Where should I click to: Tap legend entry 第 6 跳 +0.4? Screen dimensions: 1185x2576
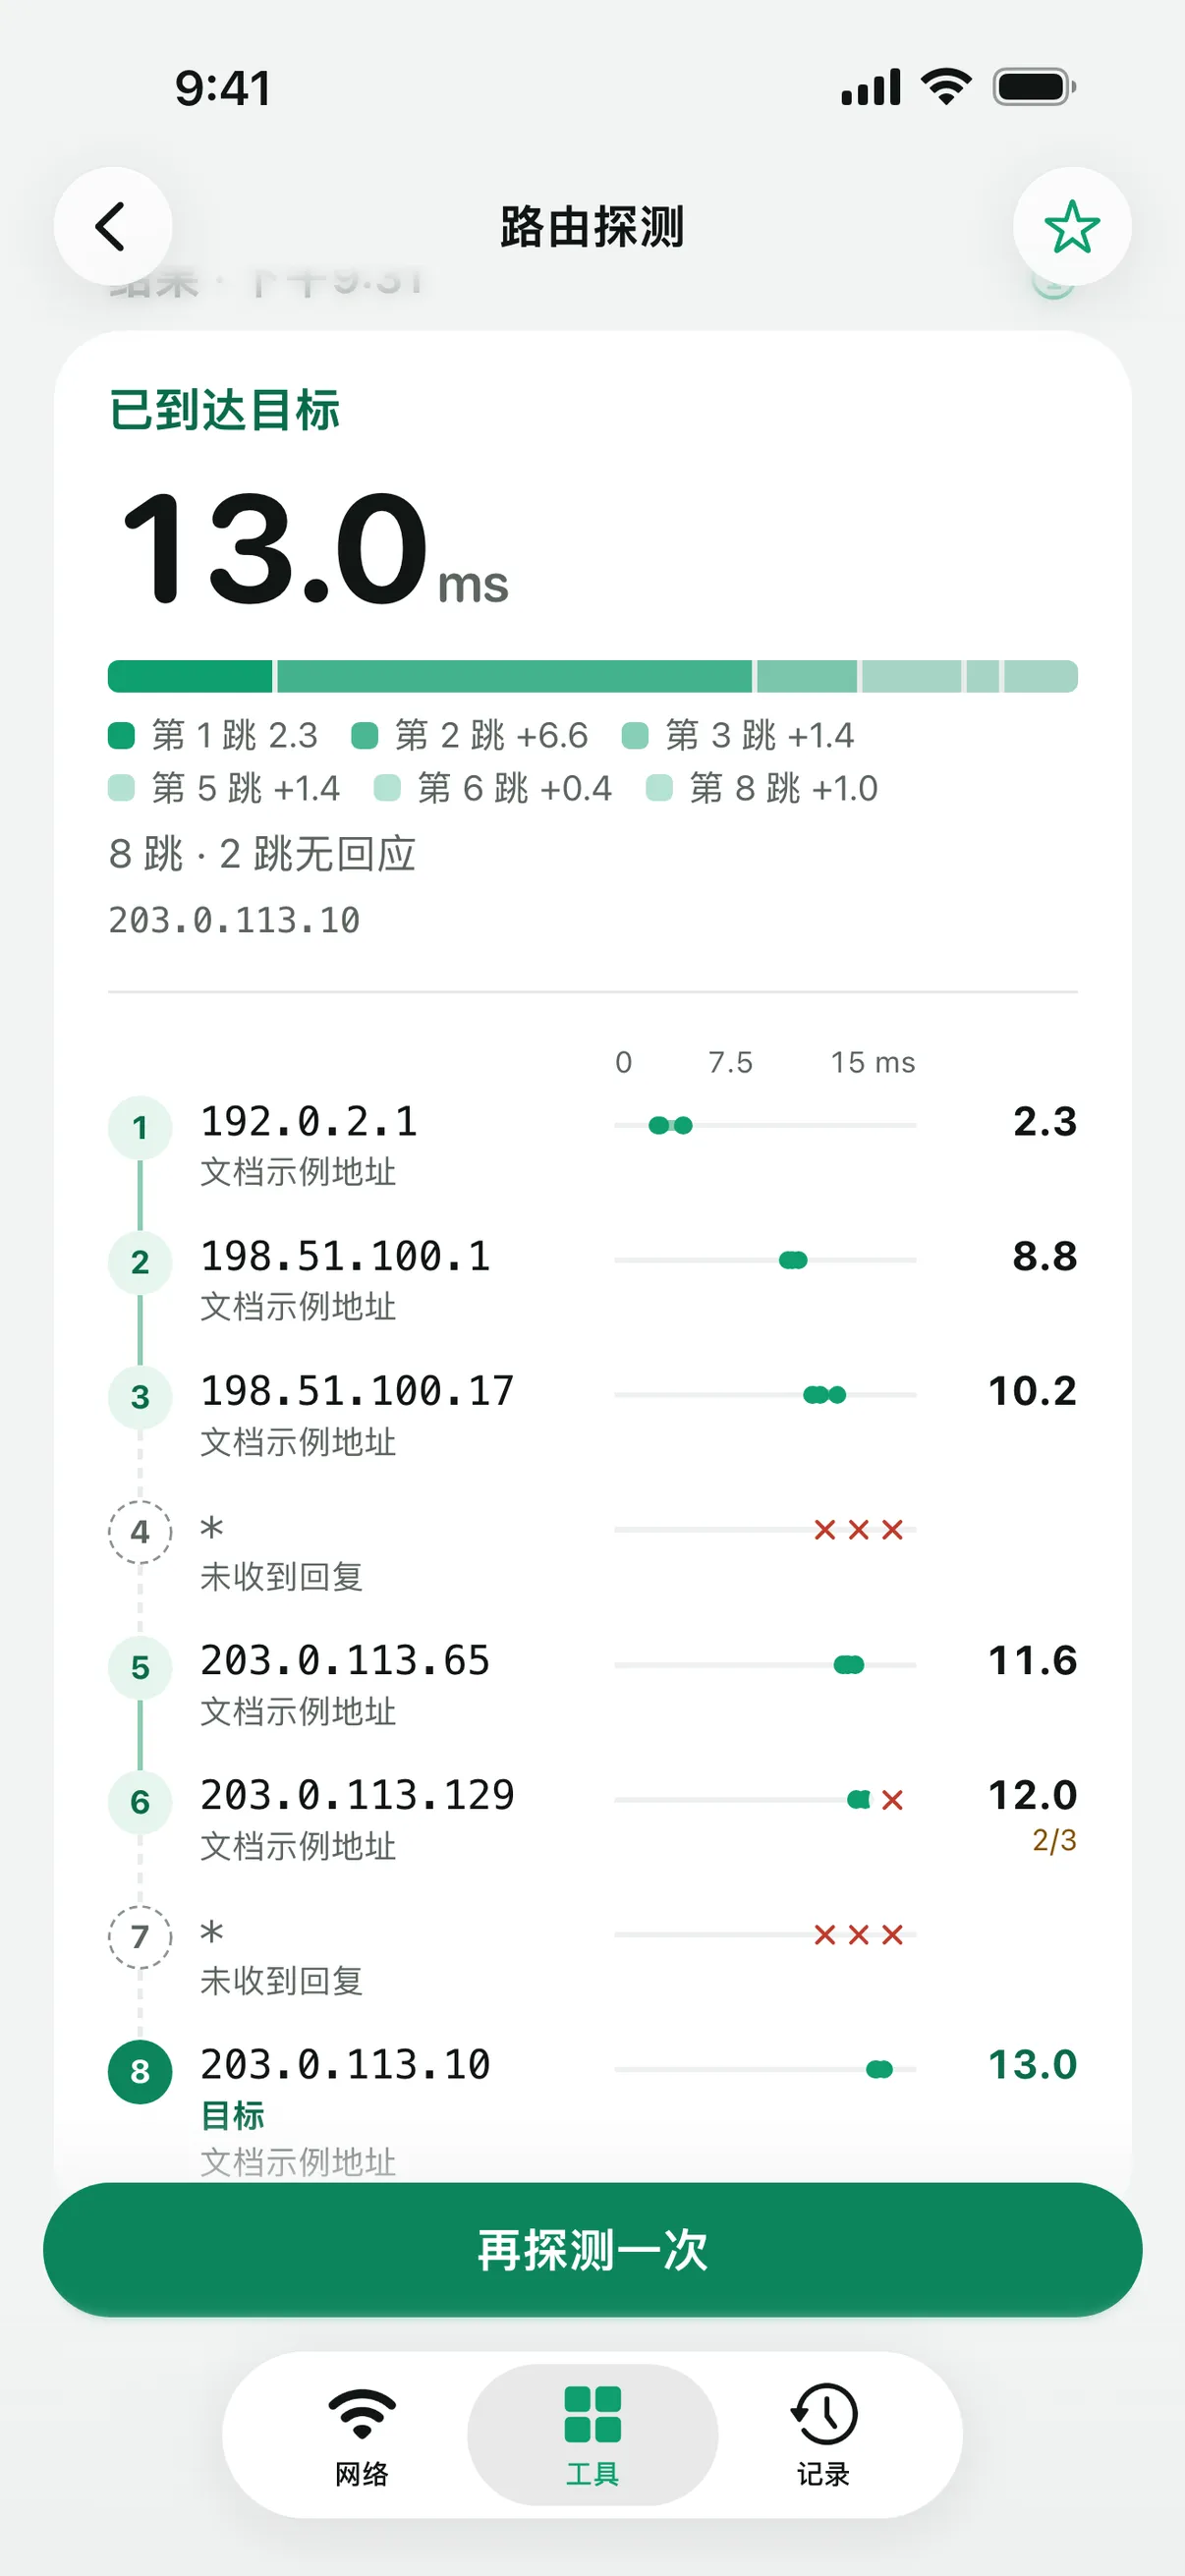point(493,789)
